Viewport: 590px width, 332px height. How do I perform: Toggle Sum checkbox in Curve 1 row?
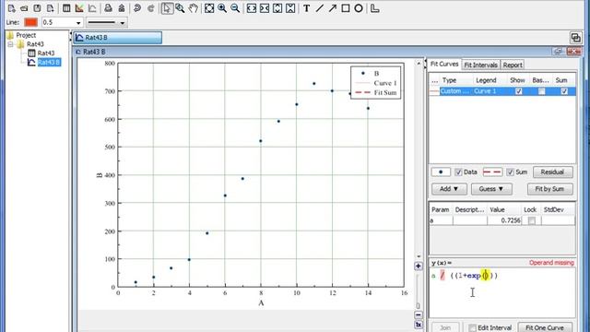pos(564,91)
